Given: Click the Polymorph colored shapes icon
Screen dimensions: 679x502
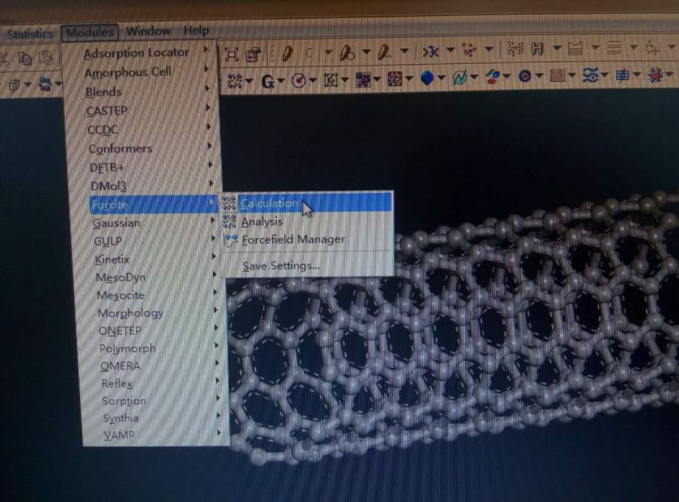Looking at the screenshot, I should 493,77.
